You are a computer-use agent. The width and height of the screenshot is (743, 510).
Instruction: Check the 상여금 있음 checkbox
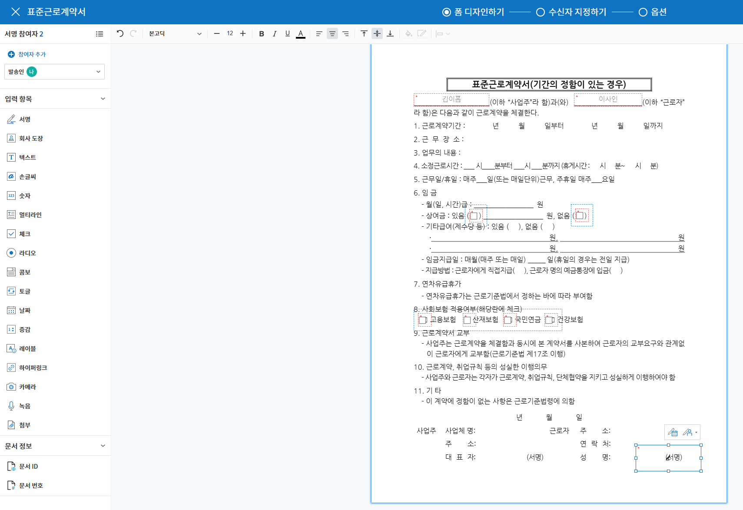[474, 215]
